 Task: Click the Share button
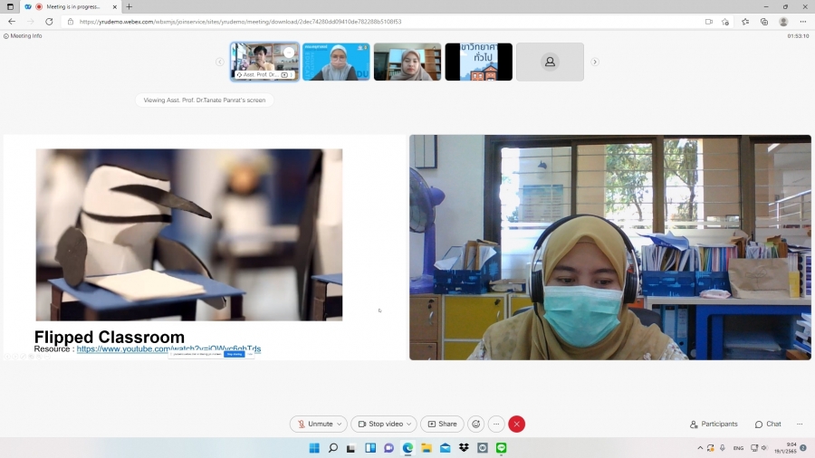click(x=442, y=424)
